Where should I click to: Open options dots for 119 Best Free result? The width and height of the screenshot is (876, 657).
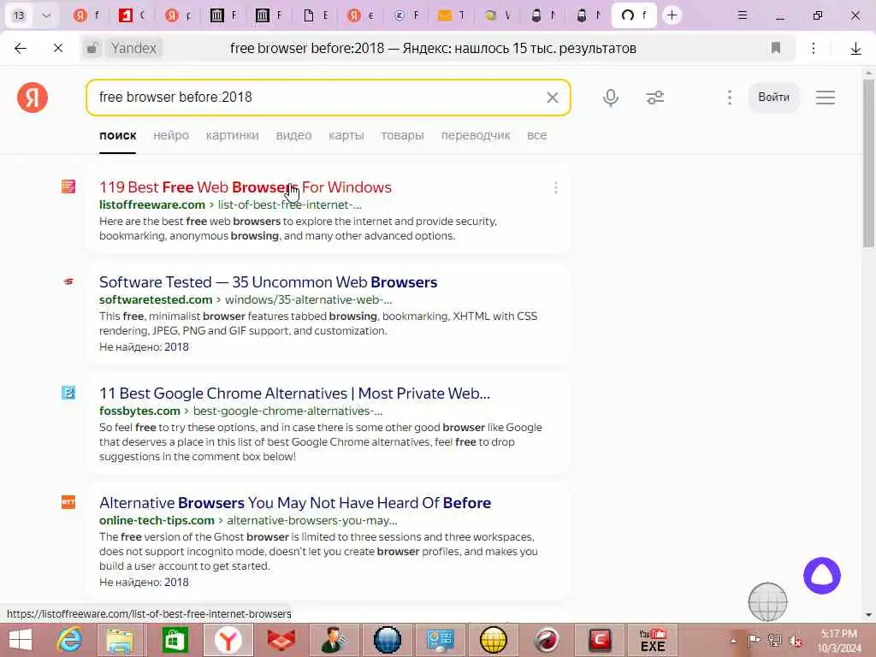555,187
